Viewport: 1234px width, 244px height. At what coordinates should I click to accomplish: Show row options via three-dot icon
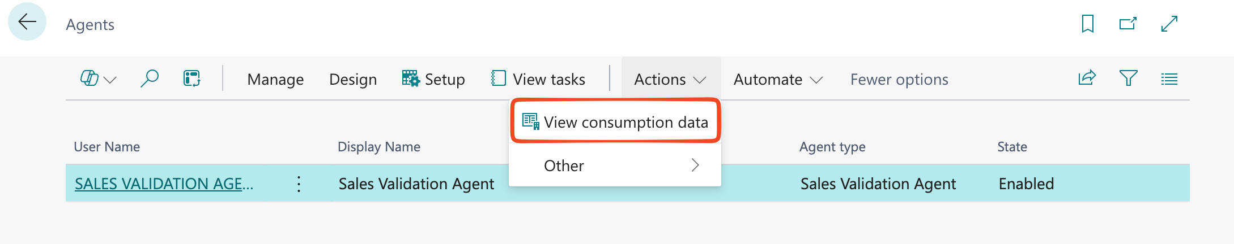[299, 184]
